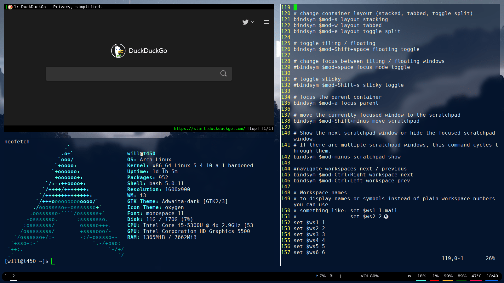Click vim line 'bindsym $mod+Shift+minus move scratchpad'
Image resolution: width=504 pixels, height=283 pixels.
[x=356, y=121]
